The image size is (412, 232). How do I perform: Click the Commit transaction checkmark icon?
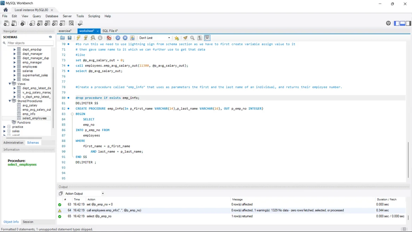[118, 38]
